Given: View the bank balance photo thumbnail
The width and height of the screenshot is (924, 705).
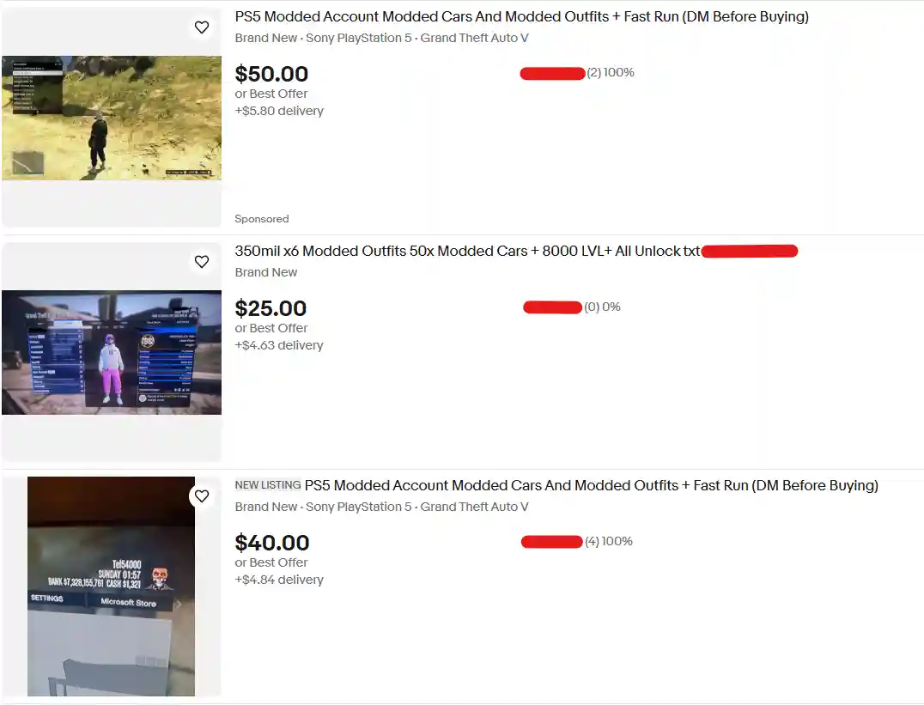Looking at the screenshot, I should coord(111,586).
